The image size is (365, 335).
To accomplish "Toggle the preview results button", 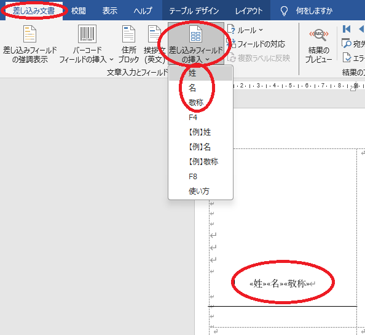I will 319,46.
